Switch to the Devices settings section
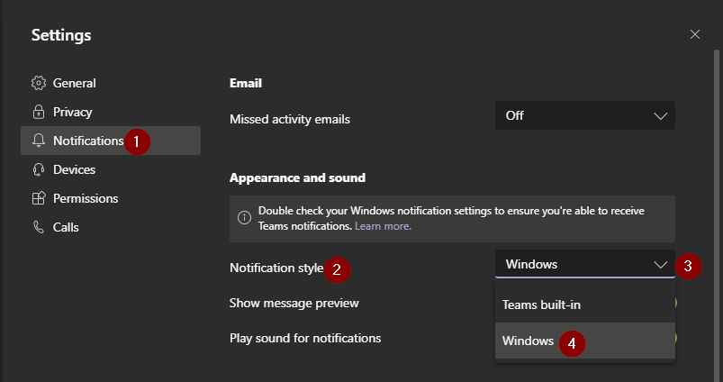 (x=74, y=169)
